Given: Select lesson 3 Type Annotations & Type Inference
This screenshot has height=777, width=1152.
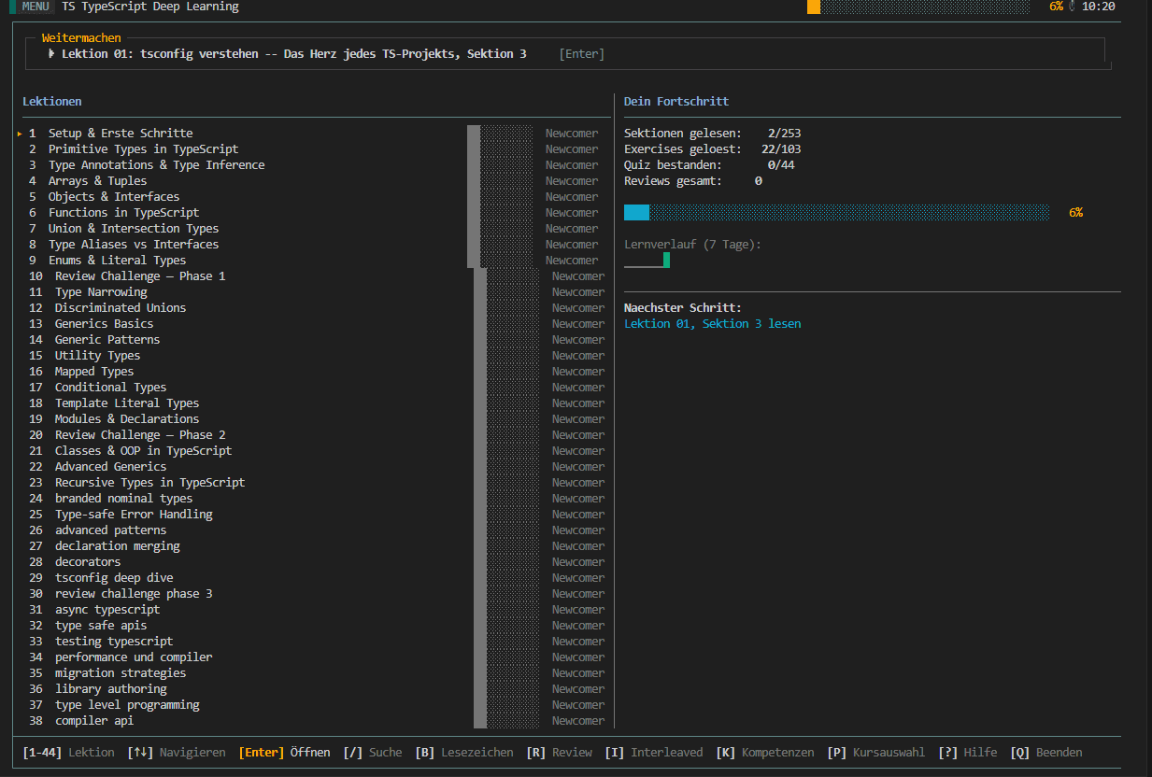Looking at the screenshot, I should pyautogui.click(x=313, y=165).
